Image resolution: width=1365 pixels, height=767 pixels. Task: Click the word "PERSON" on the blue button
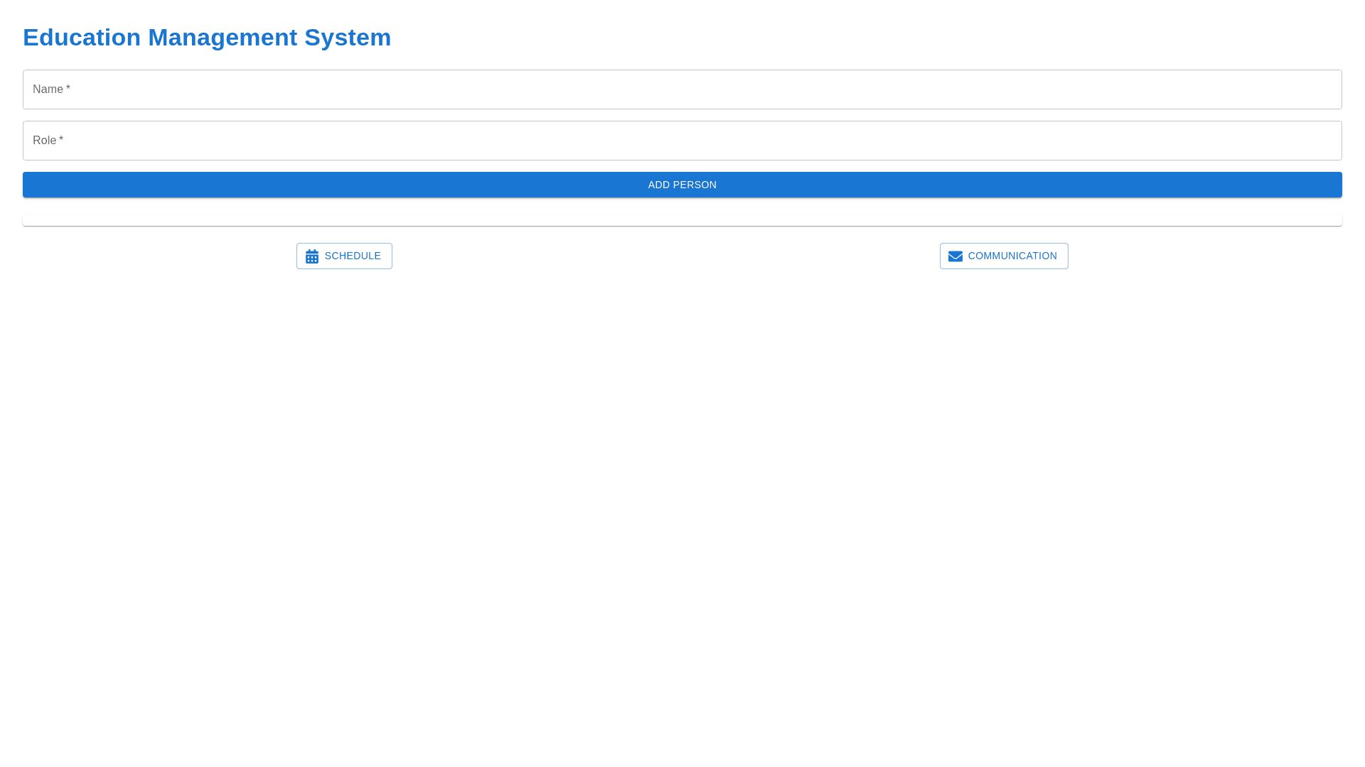[695, 185]
